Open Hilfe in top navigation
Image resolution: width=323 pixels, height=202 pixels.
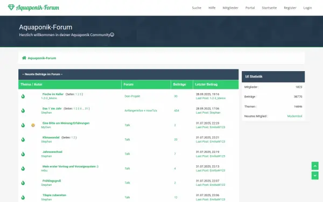tap(212, 8)
